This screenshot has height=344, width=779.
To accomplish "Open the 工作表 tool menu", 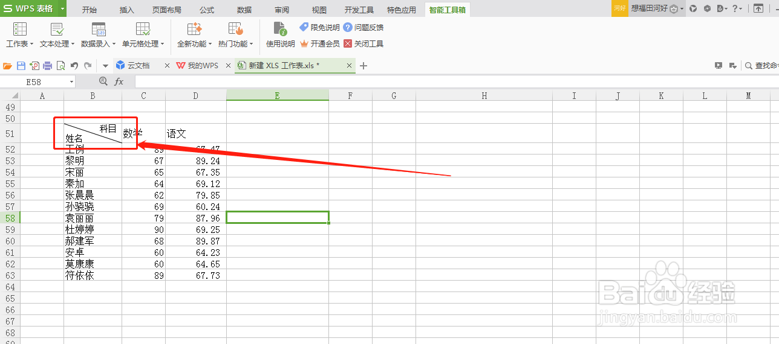I will point(20,43).
